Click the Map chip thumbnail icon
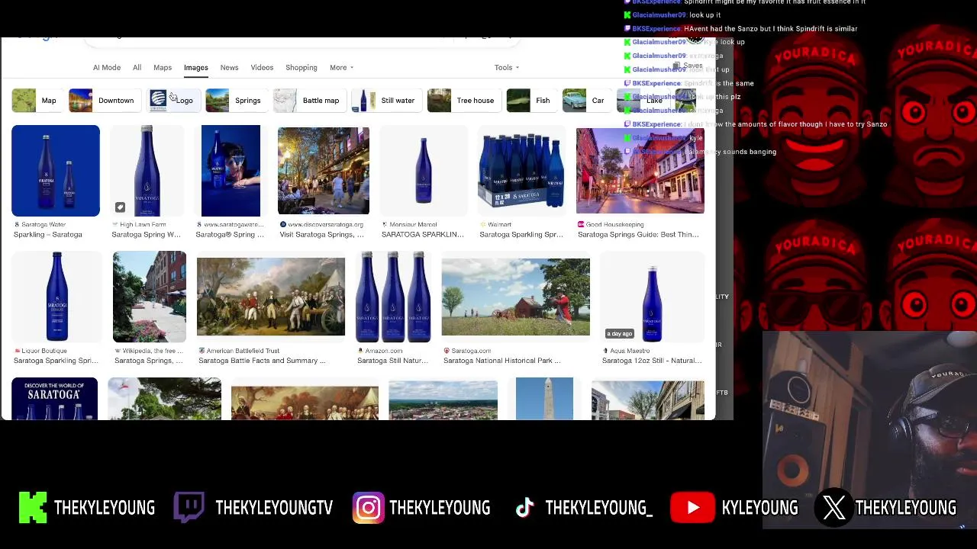Viewport: 977px width, 549px height. 24,101
